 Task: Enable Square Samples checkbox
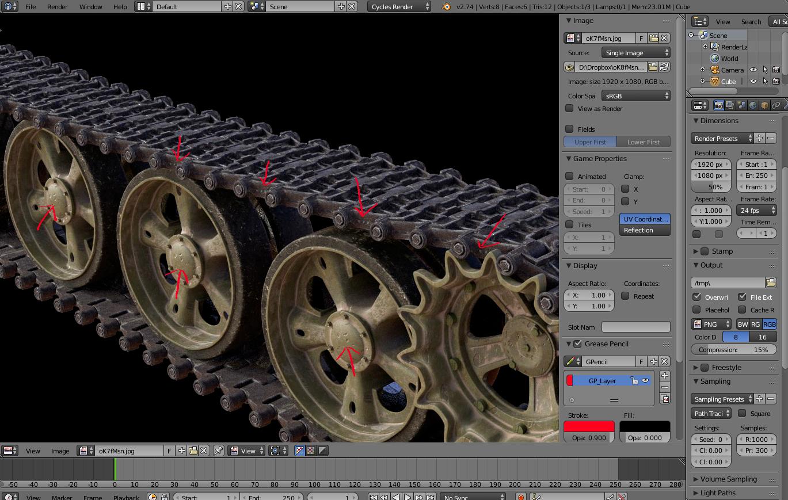[742, 413]
